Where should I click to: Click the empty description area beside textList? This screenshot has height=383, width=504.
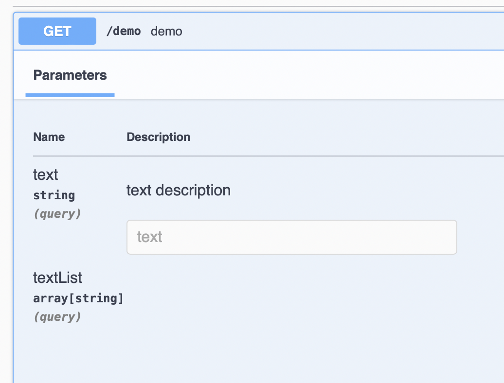point(292,296)
